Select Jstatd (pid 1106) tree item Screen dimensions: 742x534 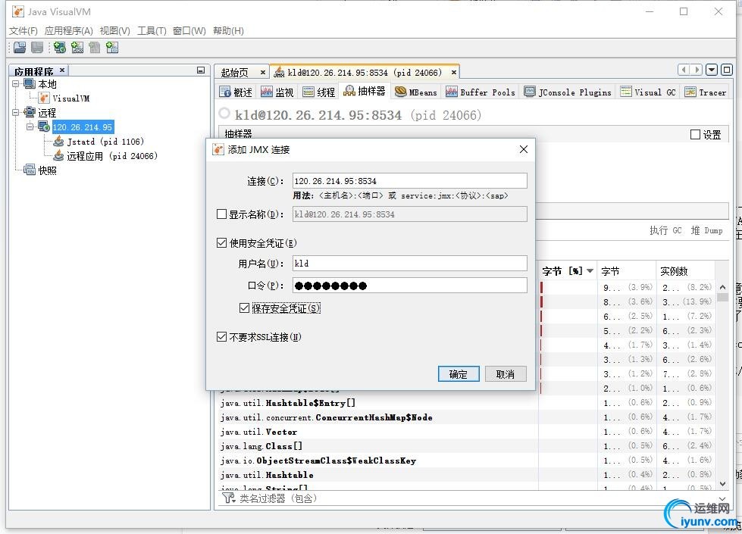point(105,142)
